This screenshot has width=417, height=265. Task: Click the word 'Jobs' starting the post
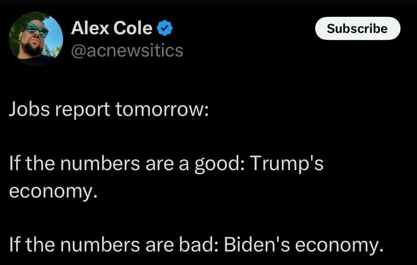[x=30, y=109]
